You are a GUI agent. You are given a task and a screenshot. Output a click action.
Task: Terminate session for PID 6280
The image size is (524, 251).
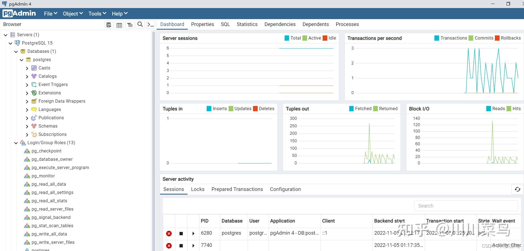(169, 234)
